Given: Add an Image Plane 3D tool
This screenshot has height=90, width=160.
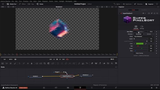Looking at the screenshot, I should (92, 63).
